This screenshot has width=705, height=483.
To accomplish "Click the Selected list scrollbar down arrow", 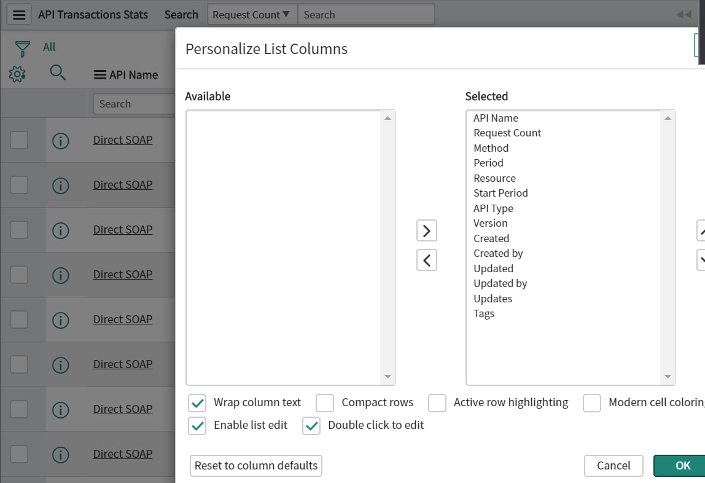I will click(x=668, y=377).
